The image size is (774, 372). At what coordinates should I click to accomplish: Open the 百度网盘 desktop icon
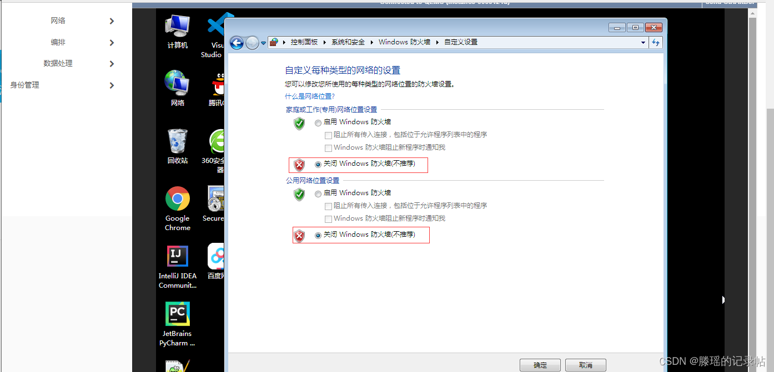pyautogui.click(x=215, y=262)
